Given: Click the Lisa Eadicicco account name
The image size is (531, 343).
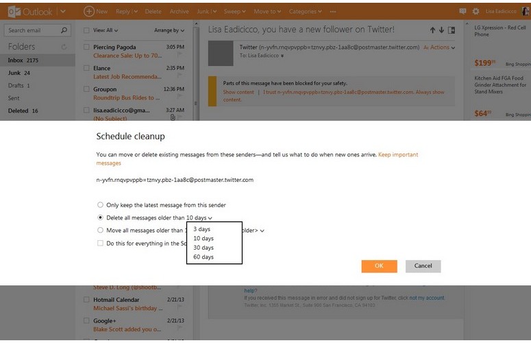Looking at the screenshot, I should click(501, 11).
